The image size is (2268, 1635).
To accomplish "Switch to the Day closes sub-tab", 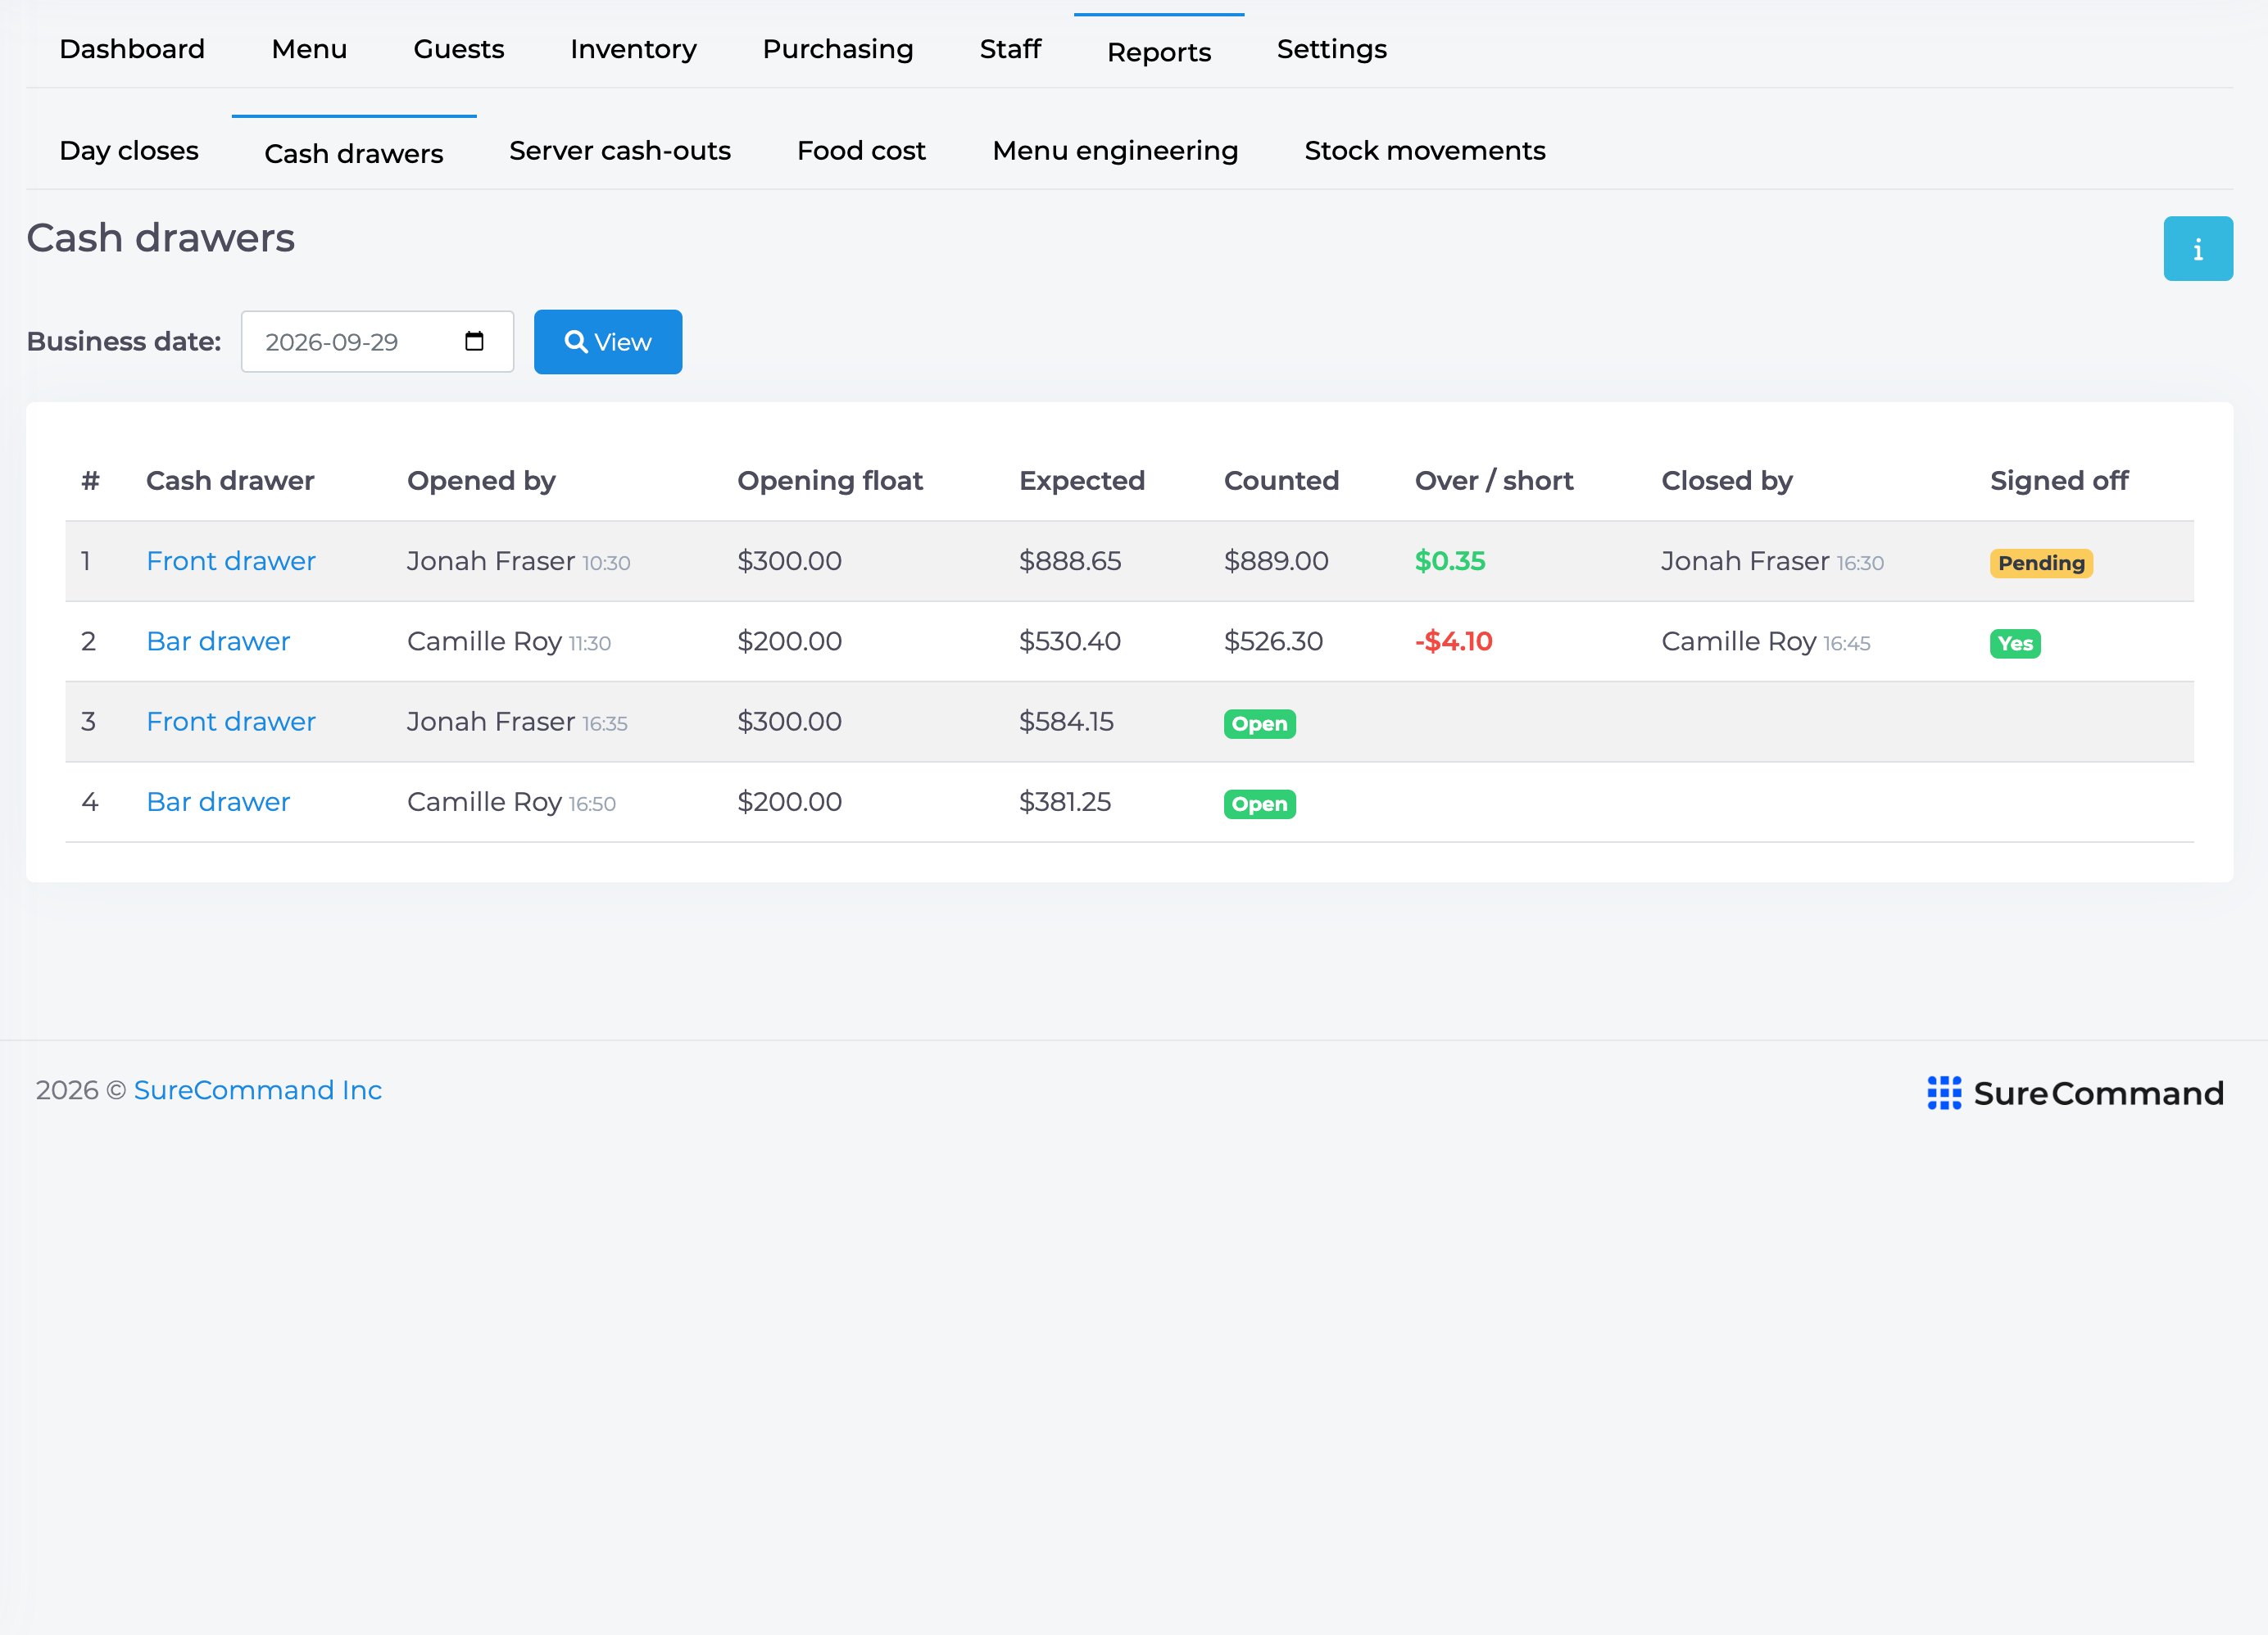I will 129,150.
